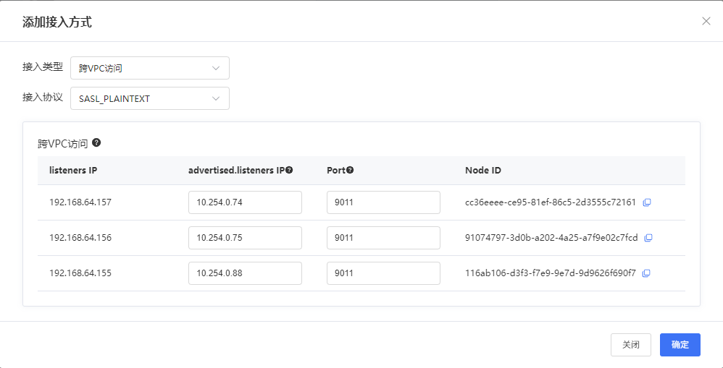Edit the Port field for 192.168.64.156
This screenshot has width=723, height=368.
tap(383, 238)
